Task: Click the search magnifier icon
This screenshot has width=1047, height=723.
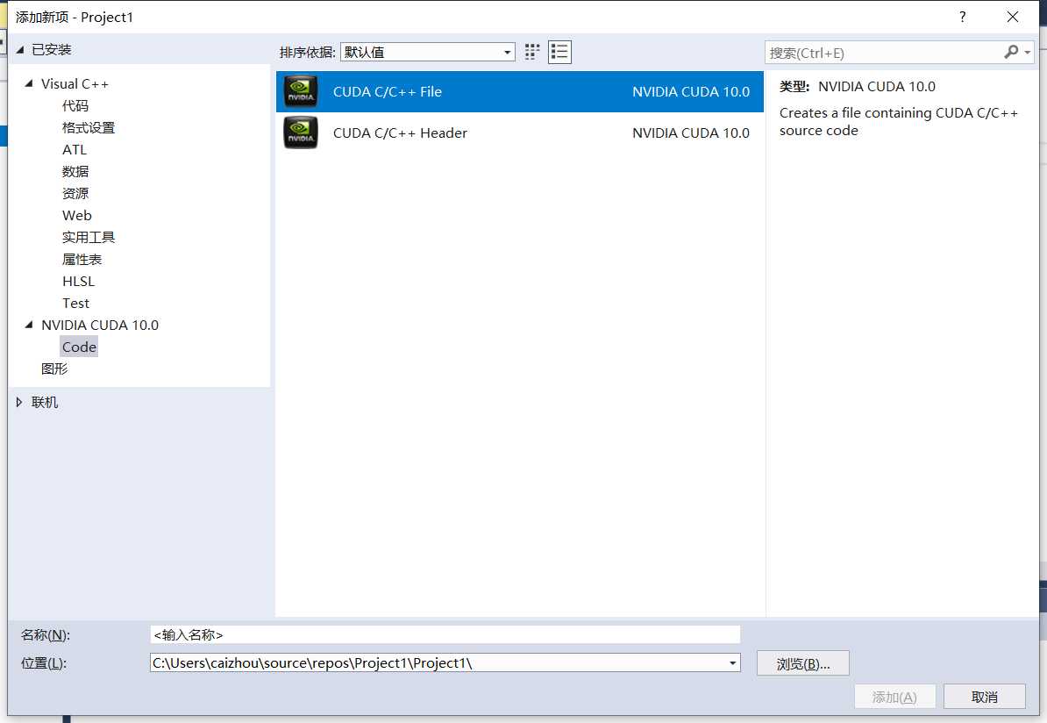Action: 1012,52
